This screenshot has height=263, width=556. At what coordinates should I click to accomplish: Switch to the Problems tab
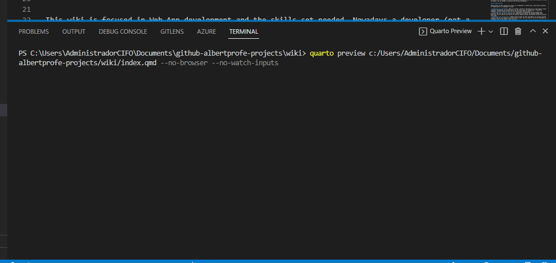click(x=34, y=31)
